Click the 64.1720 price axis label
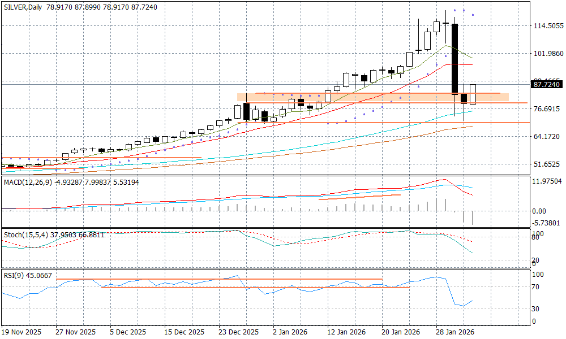This screenshot has height=339, width=566. [x=548, y=137]
